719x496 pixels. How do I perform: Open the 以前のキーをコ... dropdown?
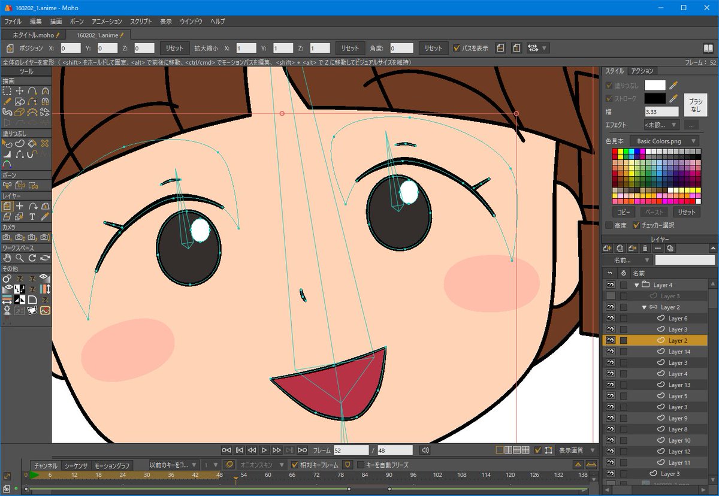pos(174,464)
